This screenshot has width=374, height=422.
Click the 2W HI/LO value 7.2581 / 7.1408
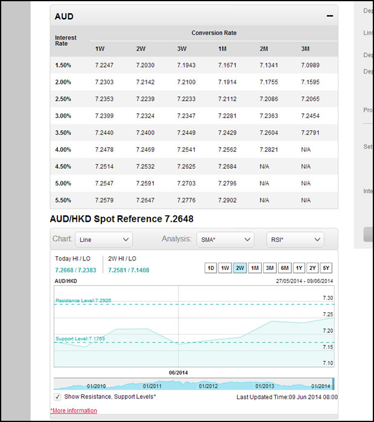pos(128,270)
